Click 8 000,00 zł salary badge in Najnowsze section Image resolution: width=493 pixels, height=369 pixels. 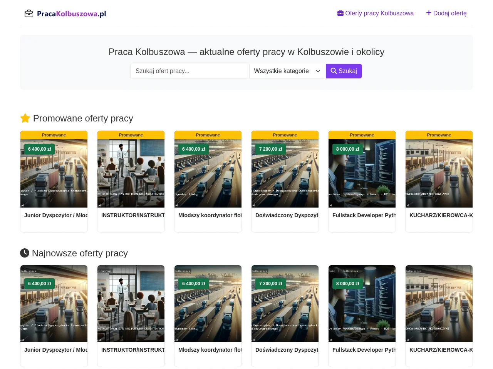pos(347,284)
